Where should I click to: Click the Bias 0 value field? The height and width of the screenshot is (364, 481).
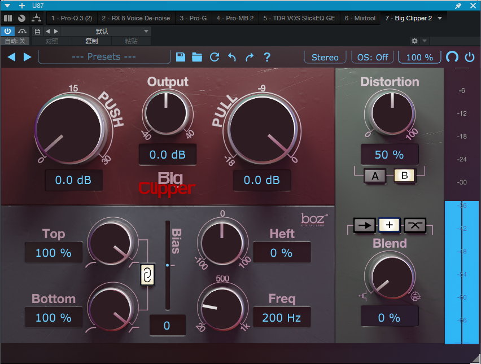(x=168, y=326)
